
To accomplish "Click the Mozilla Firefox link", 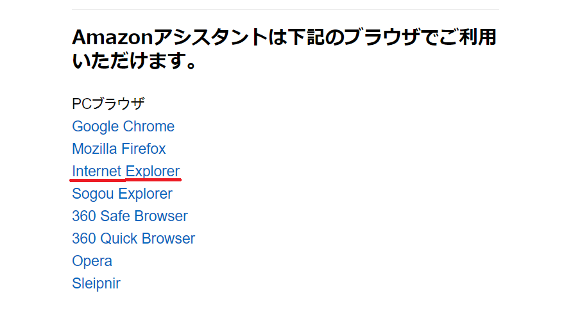I will tap(119, 149).
